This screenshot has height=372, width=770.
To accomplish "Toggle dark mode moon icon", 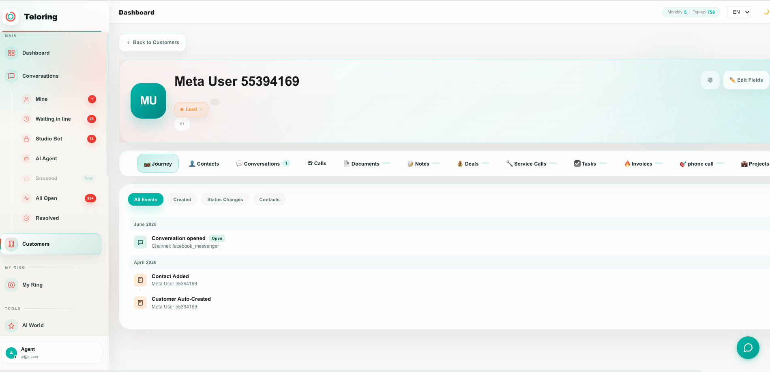I will coord(766,12).
